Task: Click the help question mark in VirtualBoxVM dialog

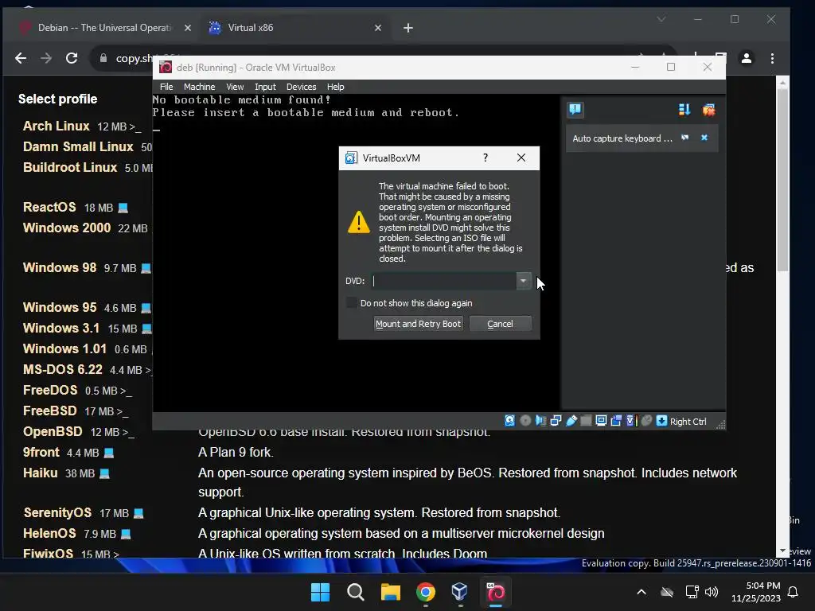Action: point(485,158)
